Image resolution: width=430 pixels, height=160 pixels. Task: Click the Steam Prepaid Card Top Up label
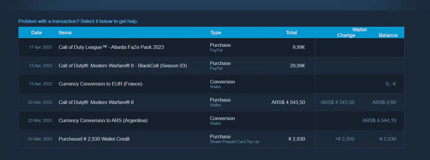click(x=235, y=142)
